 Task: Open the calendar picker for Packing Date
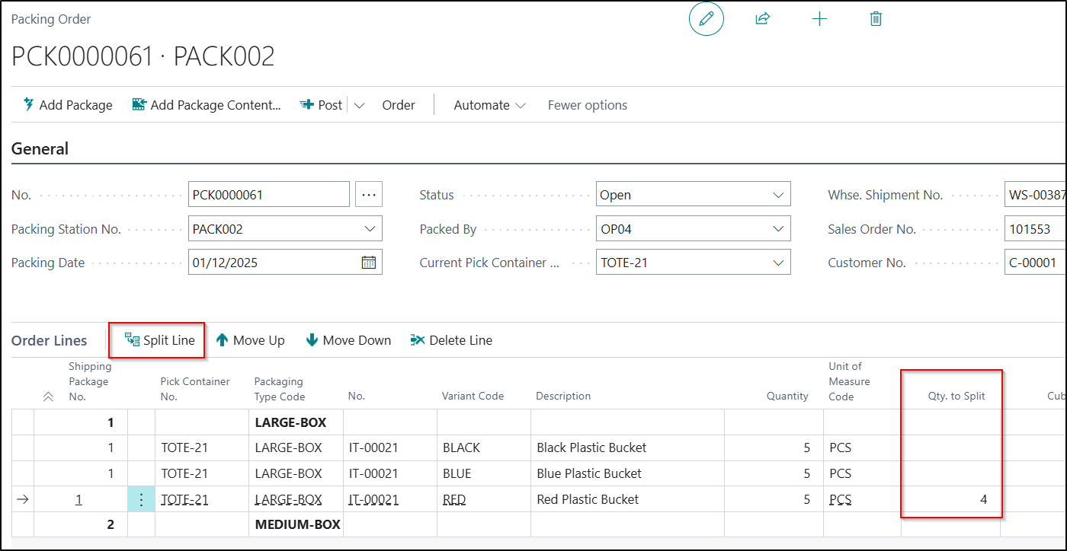(x=368, y=263)
